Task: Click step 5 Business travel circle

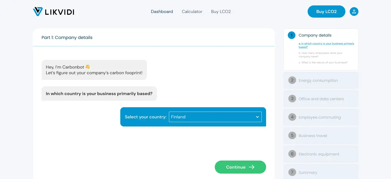Action: point(292,135)
